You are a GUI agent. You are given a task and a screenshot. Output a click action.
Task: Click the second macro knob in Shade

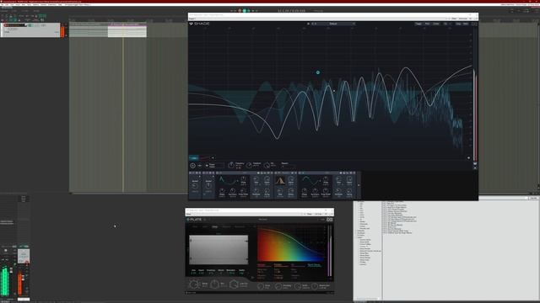[x=208, y=185]
